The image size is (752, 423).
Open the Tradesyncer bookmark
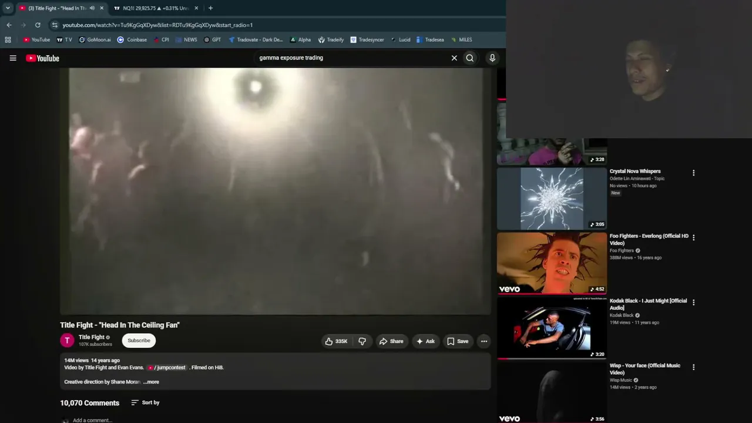367,40
